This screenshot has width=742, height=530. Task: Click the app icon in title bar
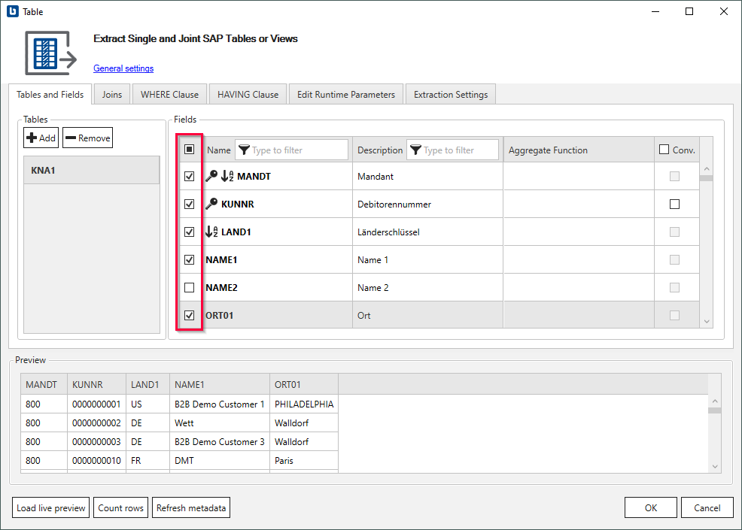coord(13,11)
